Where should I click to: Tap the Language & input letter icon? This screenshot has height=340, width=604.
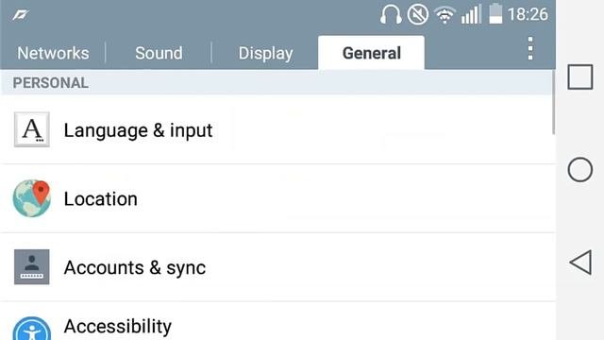31,129
